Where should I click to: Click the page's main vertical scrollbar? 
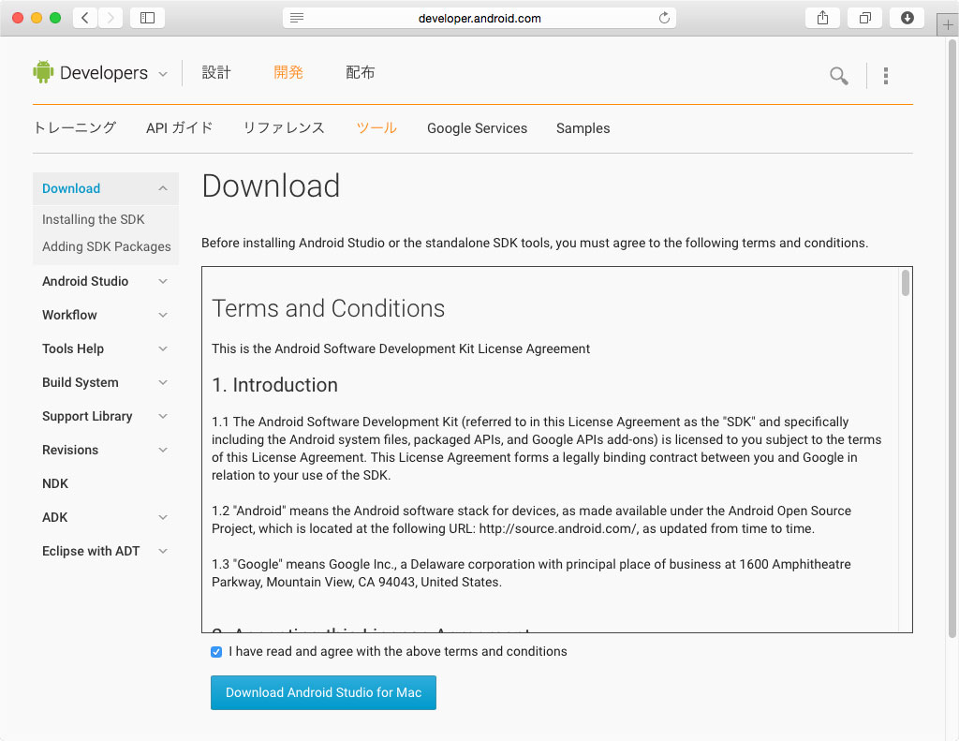pyautogui.click(x=952, y=340)
